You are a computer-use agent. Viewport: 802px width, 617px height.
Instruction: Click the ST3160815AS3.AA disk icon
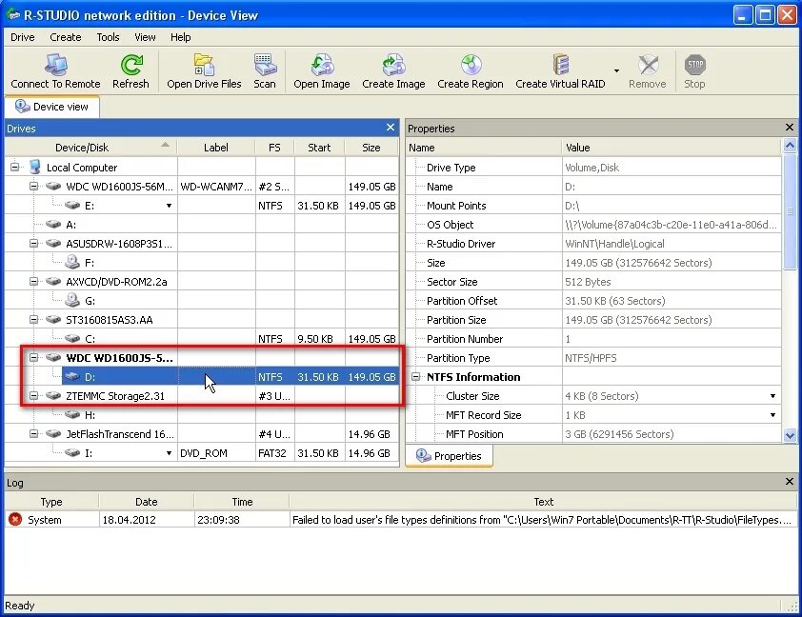[53, 320]
